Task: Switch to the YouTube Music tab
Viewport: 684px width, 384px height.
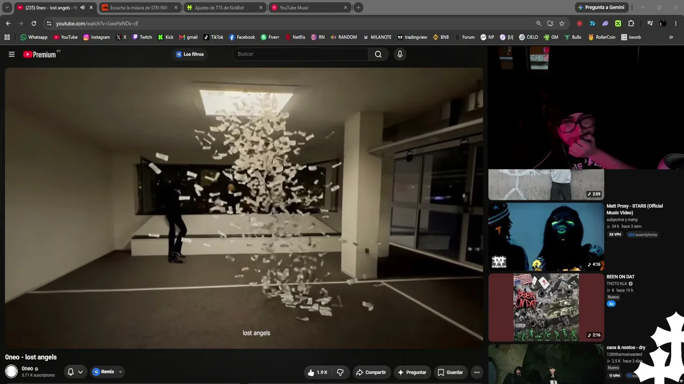Action: click(309, 7)
